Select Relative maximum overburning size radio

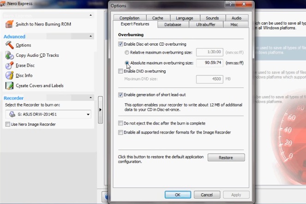127,52
